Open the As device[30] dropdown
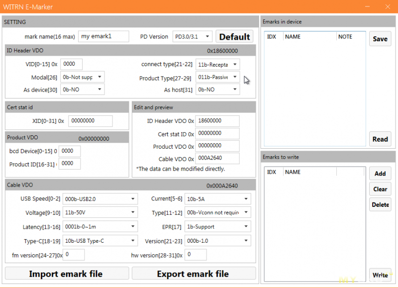Viewport: 398px width, 288px height. (82, 90)
